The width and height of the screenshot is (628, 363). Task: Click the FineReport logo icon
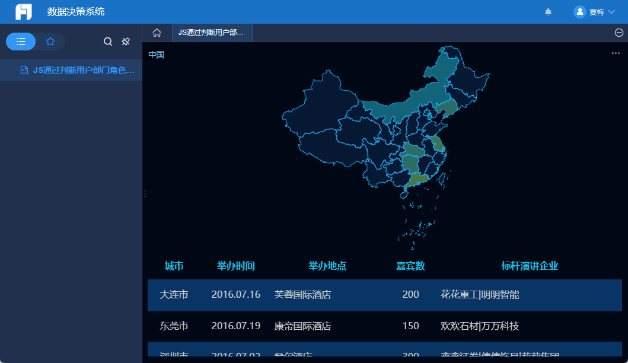tap(24, 12)
